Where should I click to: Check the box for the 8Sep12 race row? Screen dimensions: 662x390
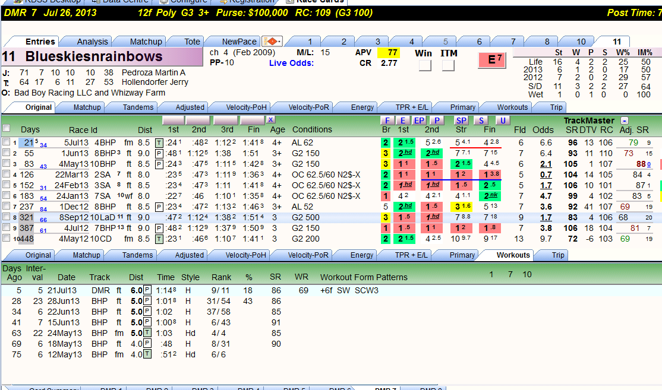[x=6, y=217]
